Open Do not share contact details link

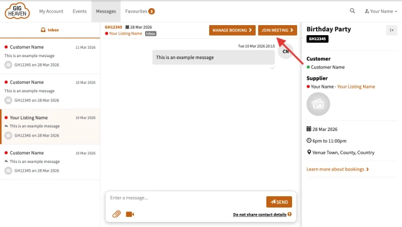point(259,214)
